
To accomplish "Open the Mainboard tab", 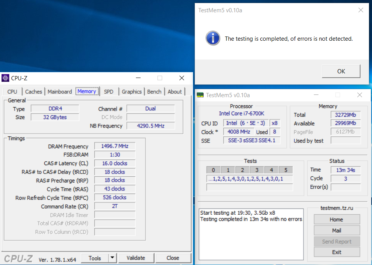I will (x=60, y=91).
